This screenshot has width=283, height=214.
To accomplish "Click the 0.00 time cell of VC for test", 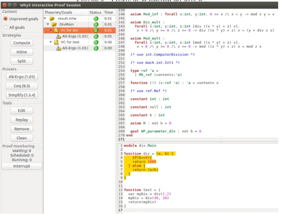I will pyautogui.click(x=108, y=42).
